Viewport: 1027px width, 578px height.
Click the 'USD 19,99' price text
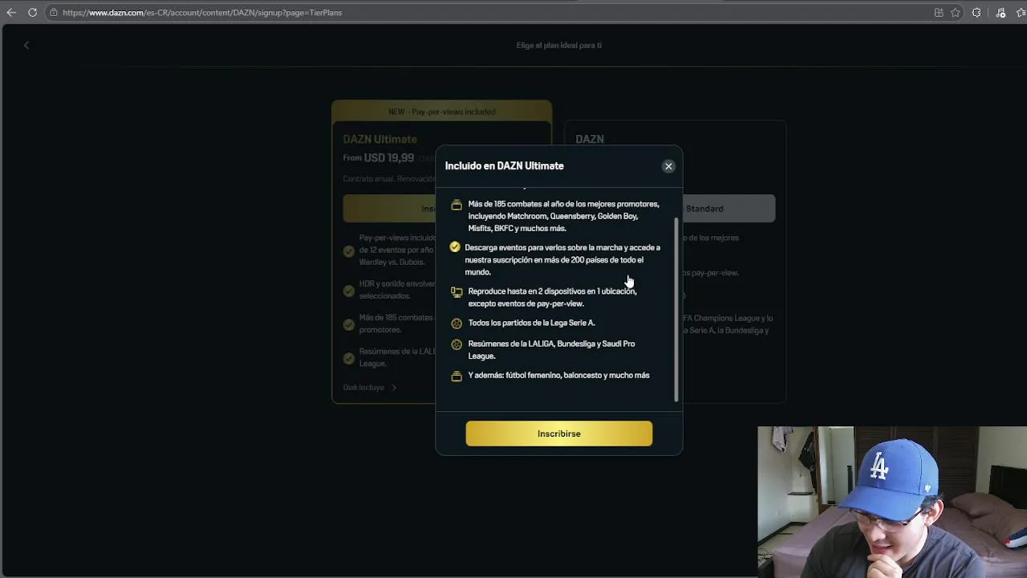(389, 158)
